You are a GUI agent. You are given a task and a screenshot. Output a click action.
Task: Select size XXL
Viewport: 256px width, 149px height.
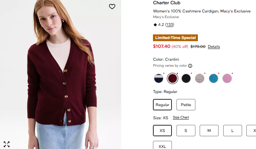click(x=162, y=146)
